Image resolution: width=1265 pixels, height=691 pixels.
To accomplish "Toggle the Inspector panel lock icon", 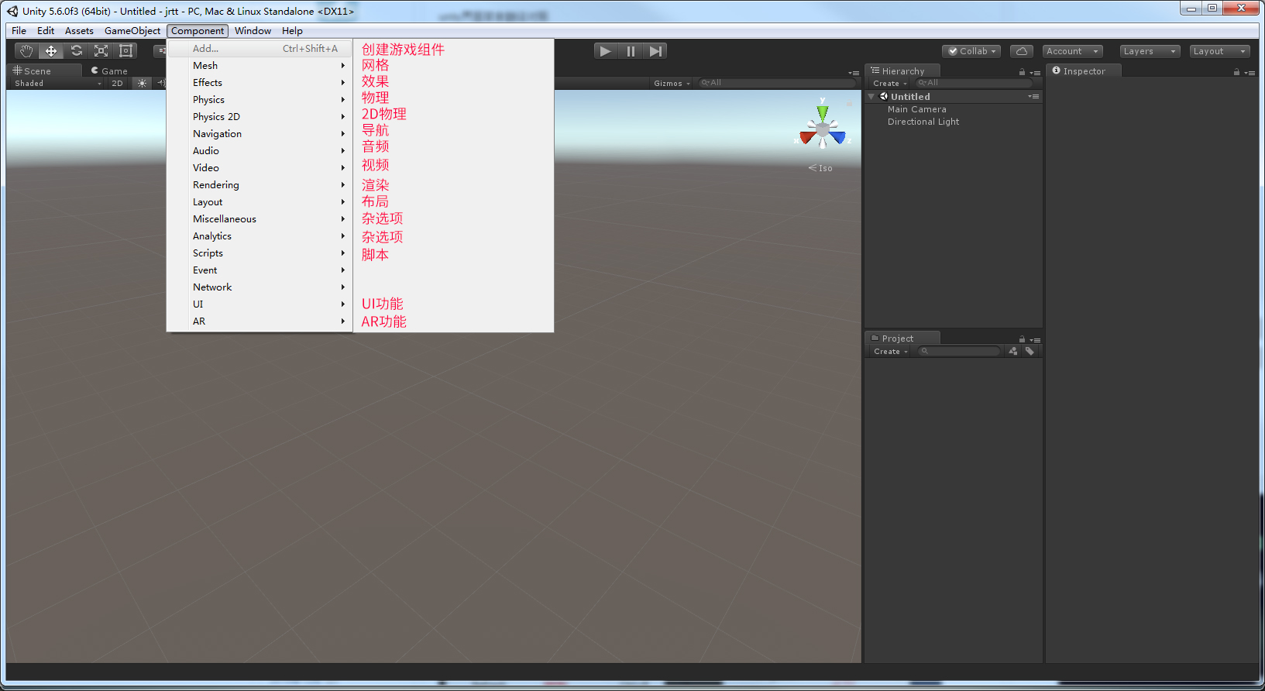I will (1236, 72).
